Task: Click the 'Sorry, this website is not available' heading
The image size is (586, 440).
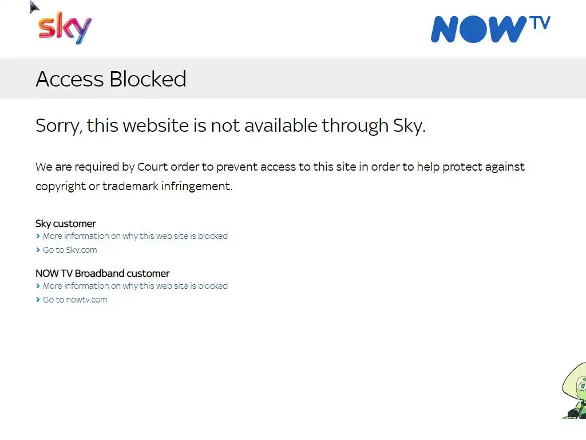Action: coord(231,125)
